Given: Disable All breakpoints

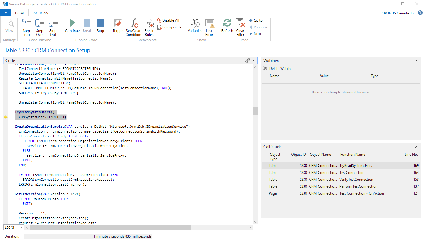Looking at the screenshot, I should tap(168, 20).
